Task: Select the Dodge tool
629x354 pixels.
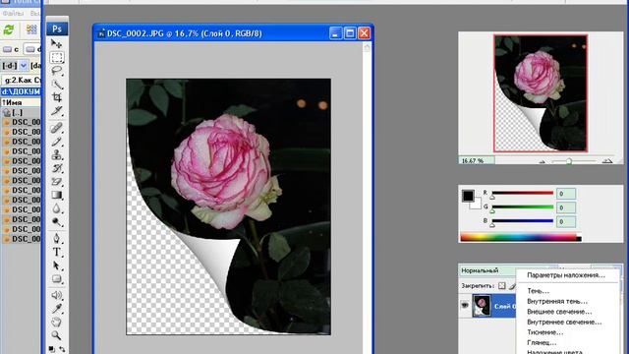Action: (57, 221)
